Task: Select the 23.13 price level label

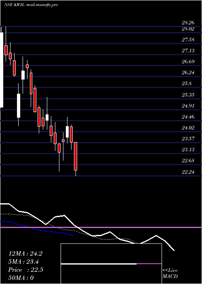Action: tap(188, 150)
